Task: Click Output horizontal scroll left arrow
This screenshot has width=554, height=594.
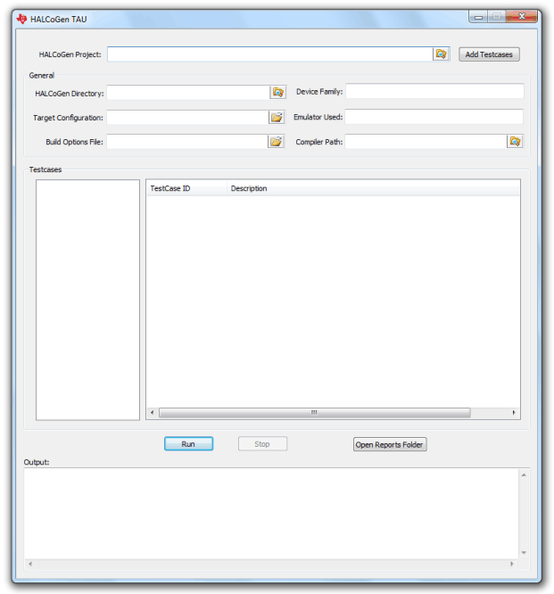Action: pos(30,564)
